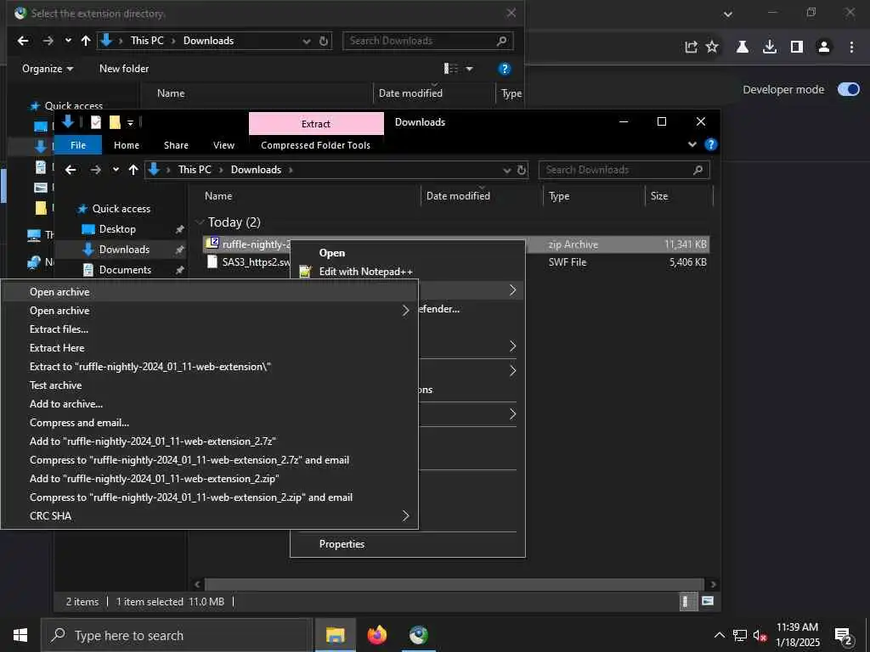Click Chrome tab search chevron
This screenshot has height=652, width=870.
pos(728,14)
